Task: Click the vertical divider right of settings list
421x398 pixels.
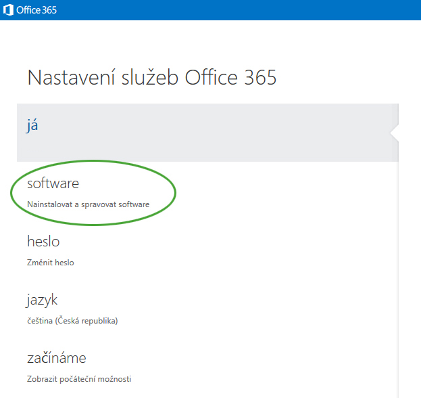Action: point(398,271)
